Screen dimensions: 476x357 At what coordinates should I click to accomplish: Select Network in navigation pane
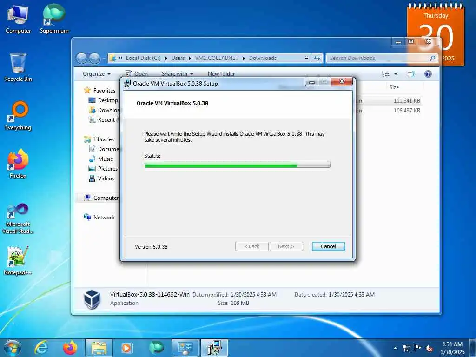(x=99, y=218)
